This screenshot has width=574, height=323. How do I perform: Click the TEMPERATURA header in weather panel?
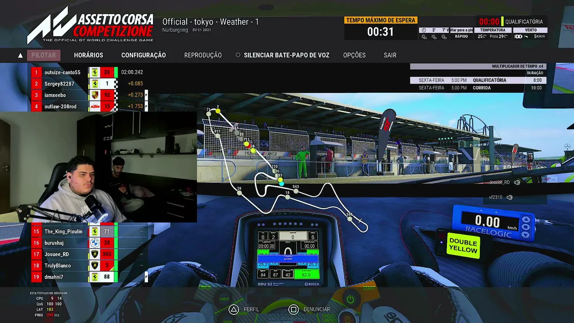[493, 30]
